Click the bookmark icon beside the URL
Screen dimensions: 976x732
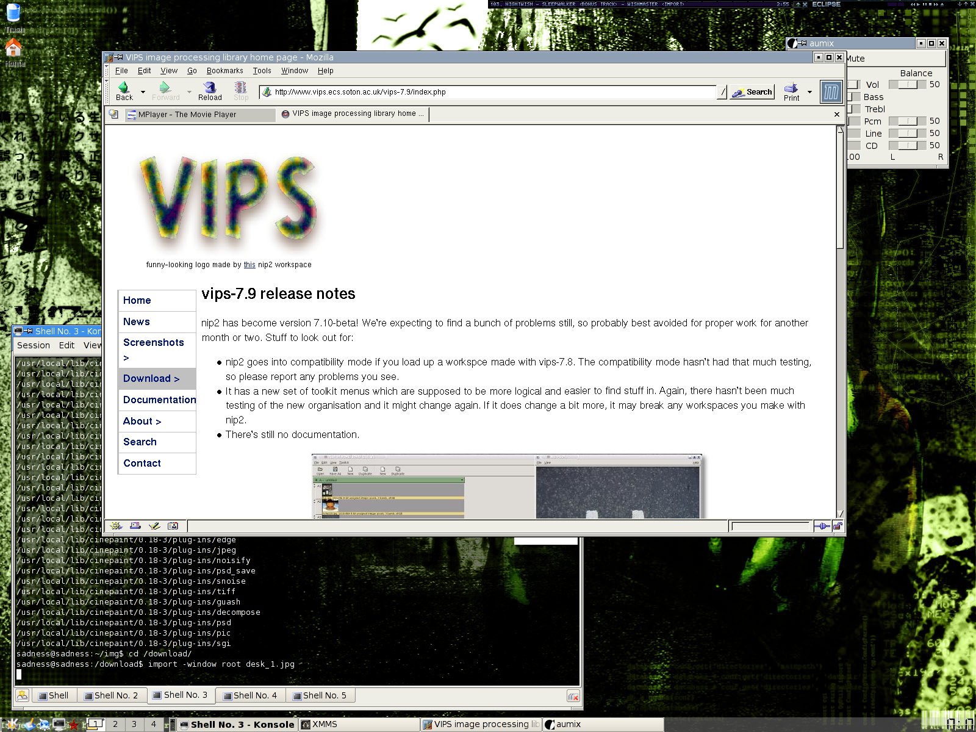pyautogui.click(x=267, y=92)
